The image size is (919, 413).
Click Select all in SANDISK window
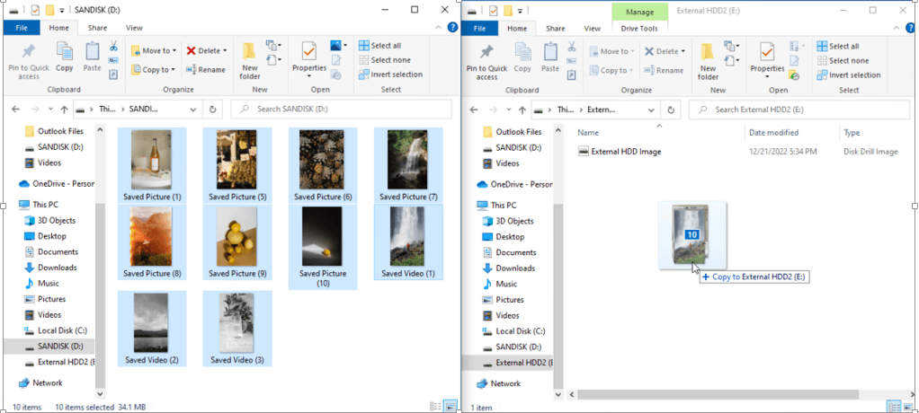click(x=379, y=46)
